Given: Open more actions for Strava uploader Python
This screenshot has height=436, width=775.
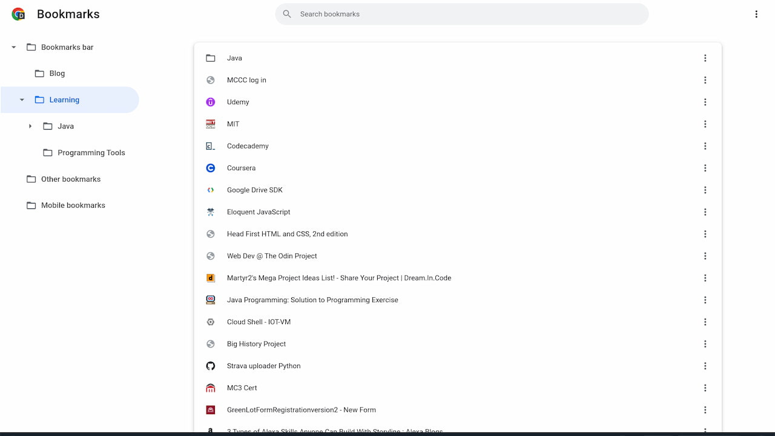Looking at the screenshot, I should [x=705, y=366].
